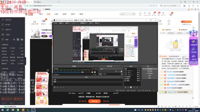
Task: Click the Douyu search magnifier icon
Action: coord(134,14)
